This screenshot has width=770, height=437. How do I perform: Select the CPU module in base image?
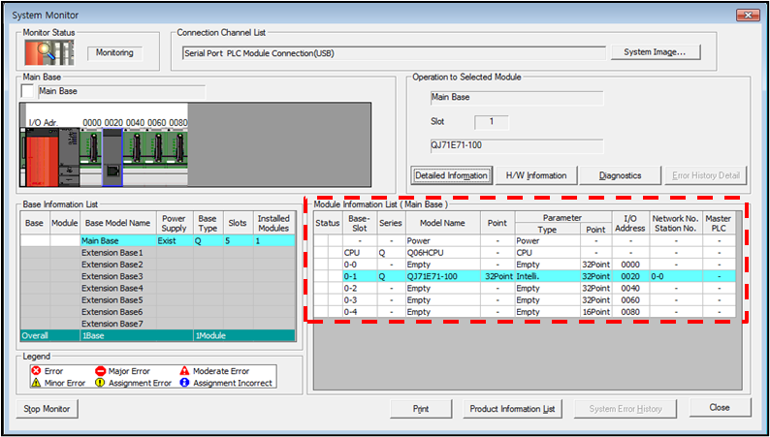click(69, 157)
